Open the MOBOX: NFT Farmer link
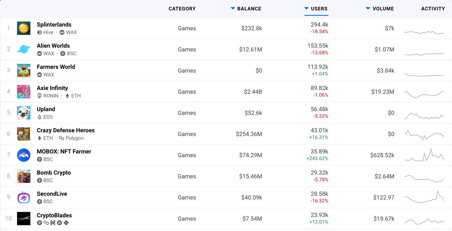The image size is (452, 231). [x=64, y=151]
